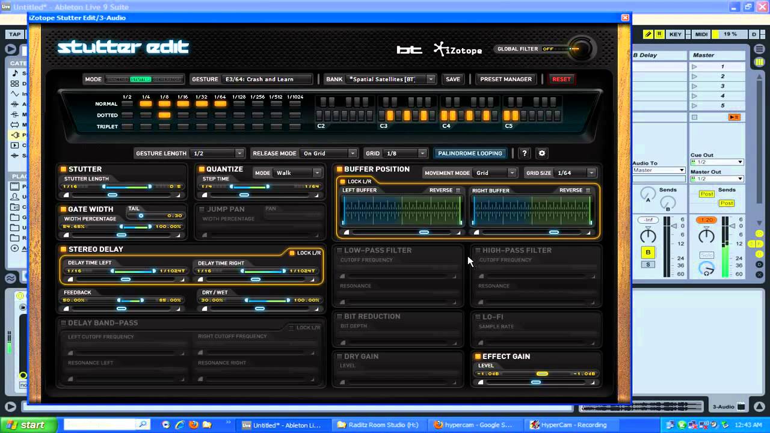Click the iZotope logo
The image size is (770, 433).
pyautogui.click(x=458, y=49)
